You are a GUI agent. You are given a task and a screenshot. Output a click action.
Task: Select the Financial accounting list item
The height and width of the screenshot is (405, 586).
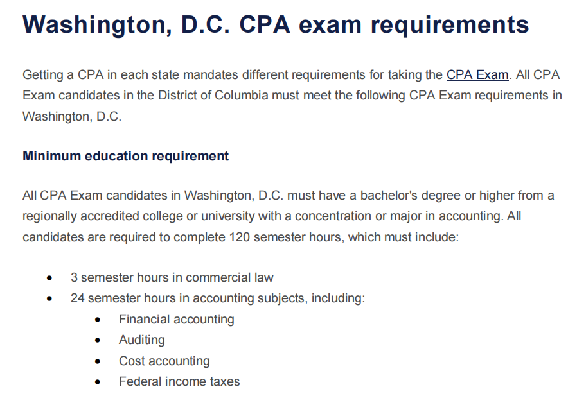click(x=176, y=319)
